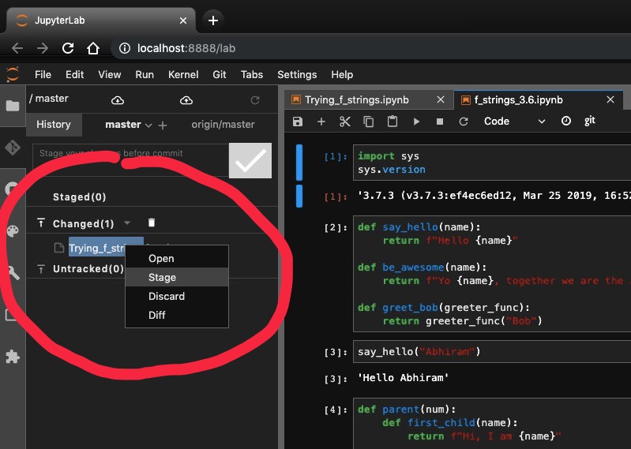Choose Discard from the context menu
Viewport: 631px width, 449px height.
click(167, 296)
